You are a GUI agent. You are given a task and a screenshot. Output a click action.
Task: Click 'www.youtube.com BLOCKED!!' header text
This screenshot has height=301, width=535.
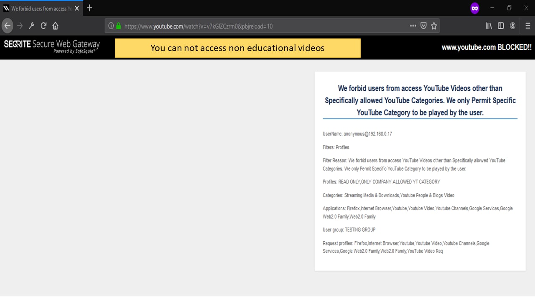pyautogui.click(x=487, y=48)
